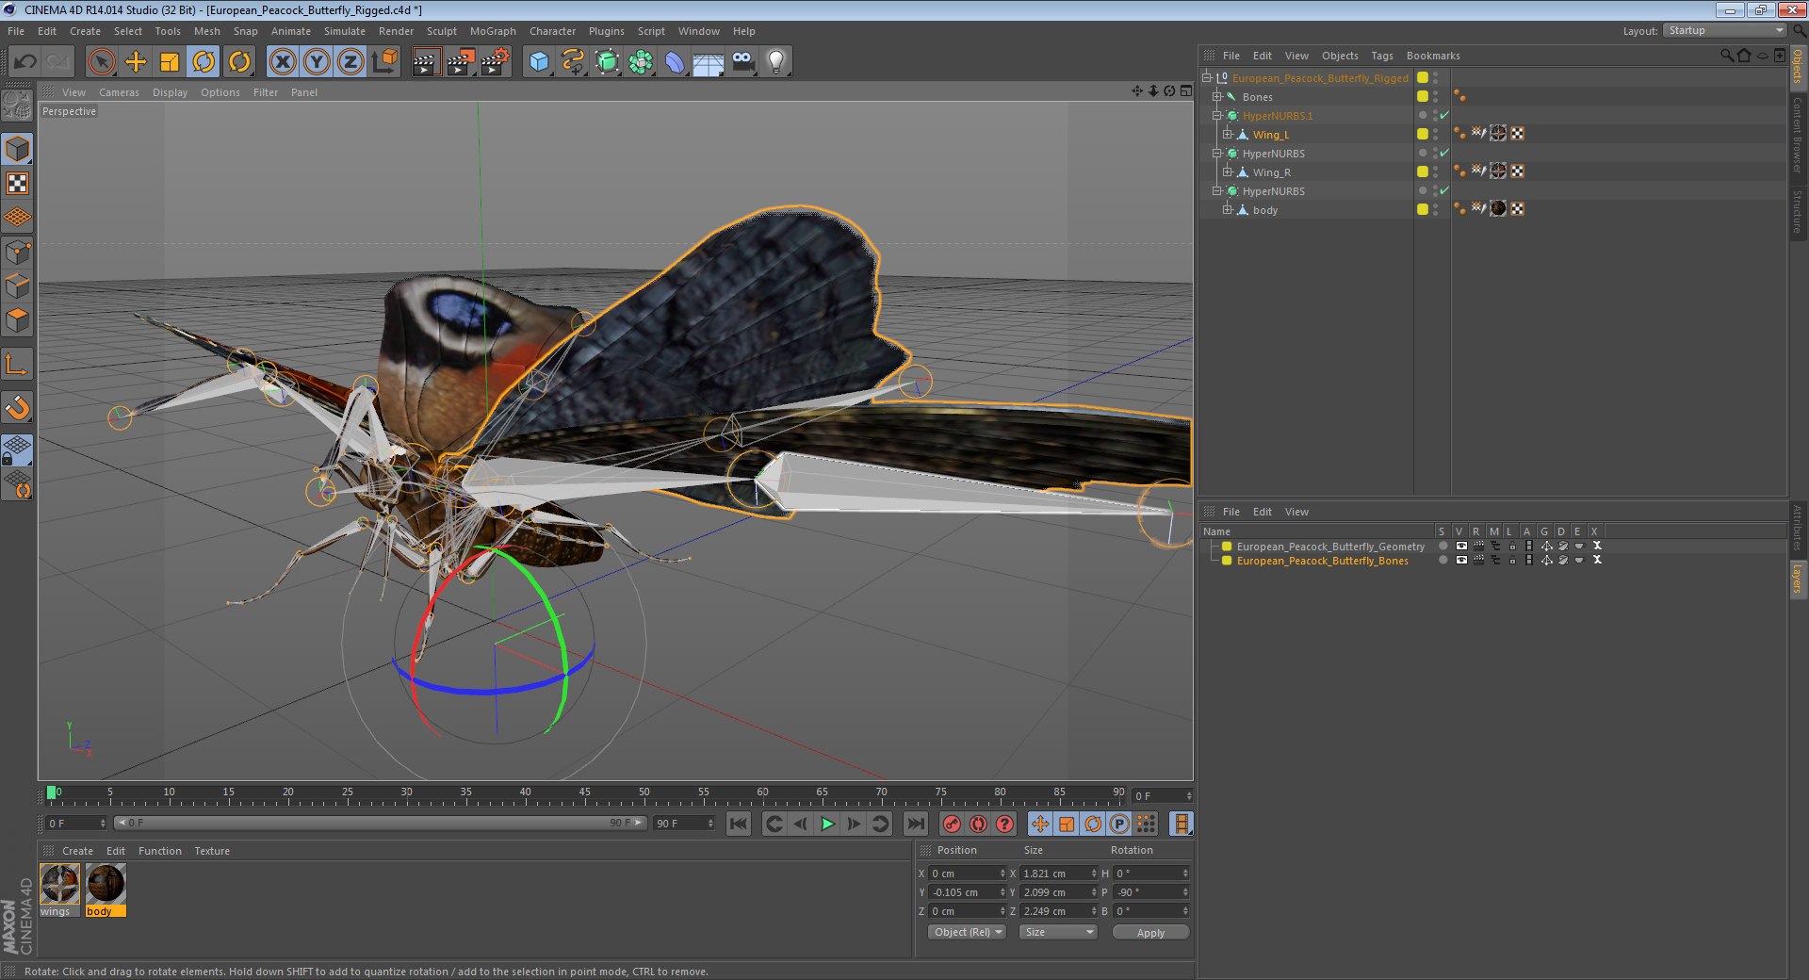The width and height of the screenshot is (1809, 980).
Task: Open the Character menu
Action: 552,31
